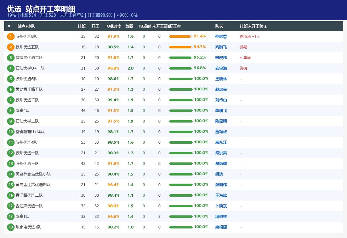Click the rank 5 badge for 胶州优选6队

click(11, 79)
